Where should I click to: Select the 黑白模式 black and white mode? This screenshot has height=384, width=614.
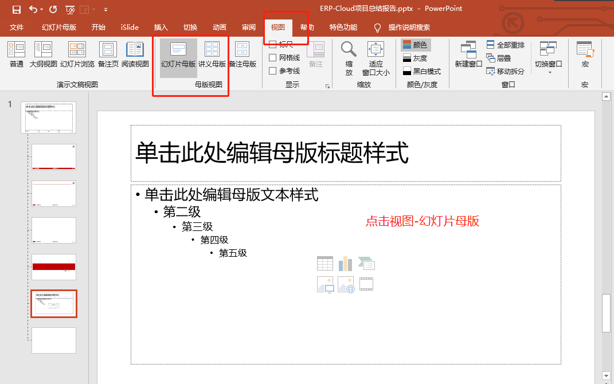[x=422, y=71]
